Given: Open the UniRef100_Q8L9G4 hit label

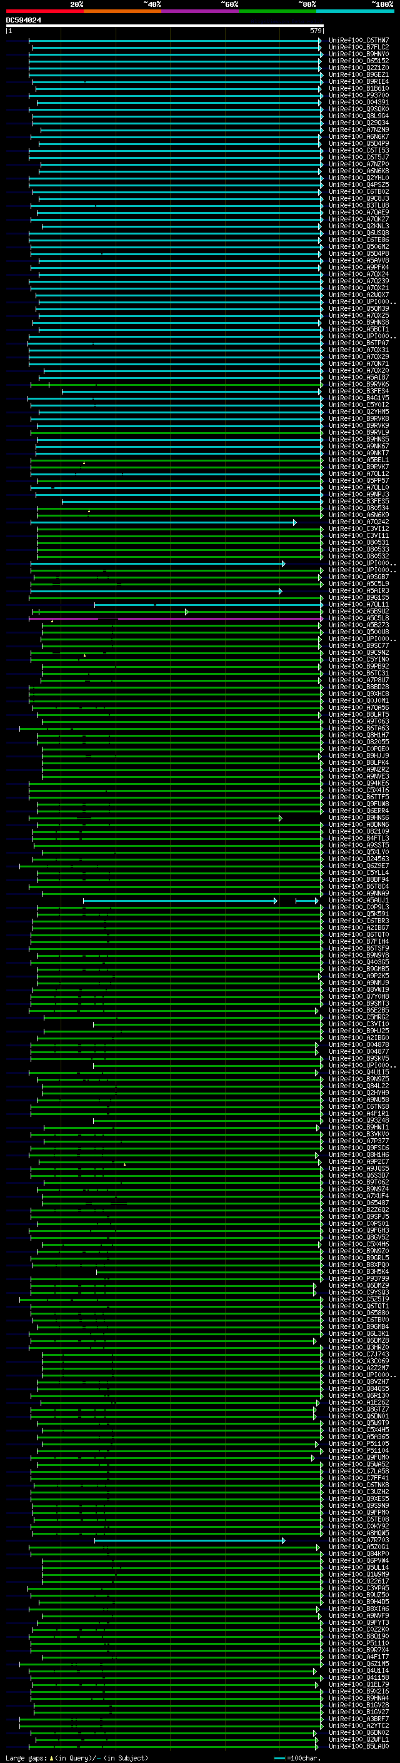Looking at the screenshot, I should 358,116.
